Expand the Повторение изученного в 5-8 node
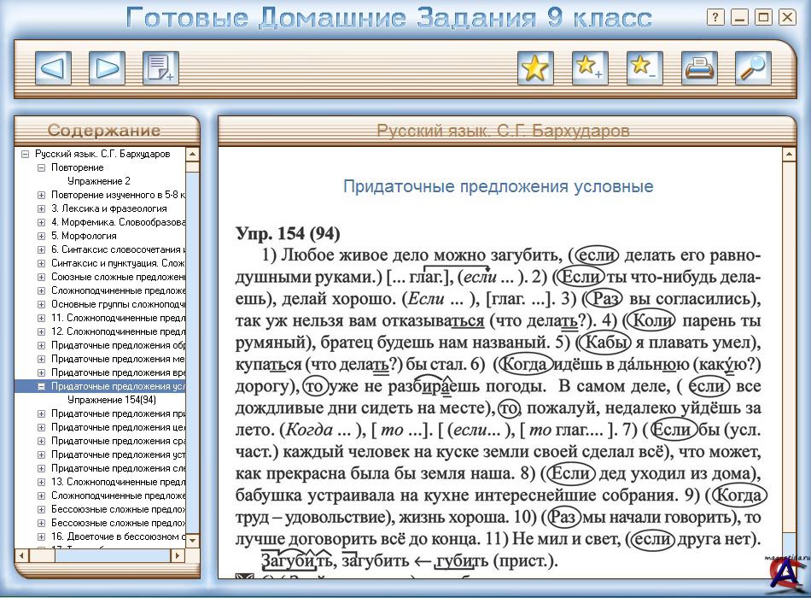Screen dimensions: 811x598 (x=41, y=195)
